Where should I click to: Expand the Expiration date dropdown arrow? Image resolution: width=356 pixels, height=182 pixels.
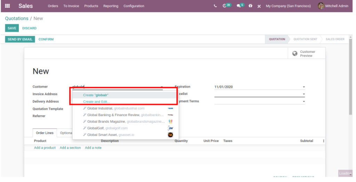pyautogui.click(x=304, y=87)
